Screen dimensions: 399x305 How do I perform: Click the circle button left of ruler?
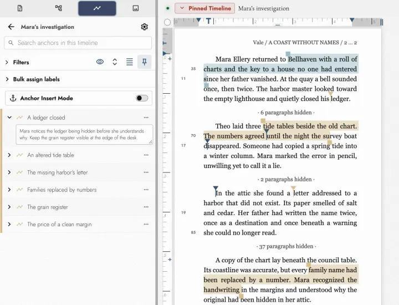(167, 22)
